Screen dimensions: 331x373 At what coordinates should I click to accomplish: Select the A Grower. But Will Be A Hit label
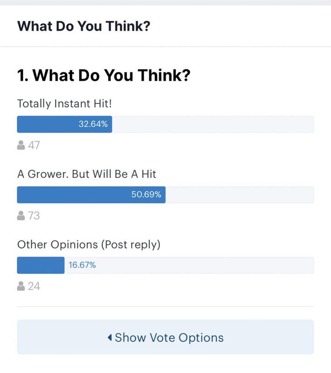click(87, 174)
